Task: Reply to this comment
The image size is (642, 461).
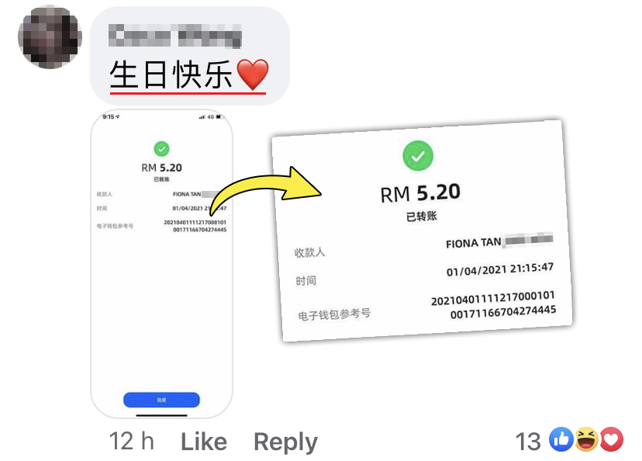Action: pos(285,442)
